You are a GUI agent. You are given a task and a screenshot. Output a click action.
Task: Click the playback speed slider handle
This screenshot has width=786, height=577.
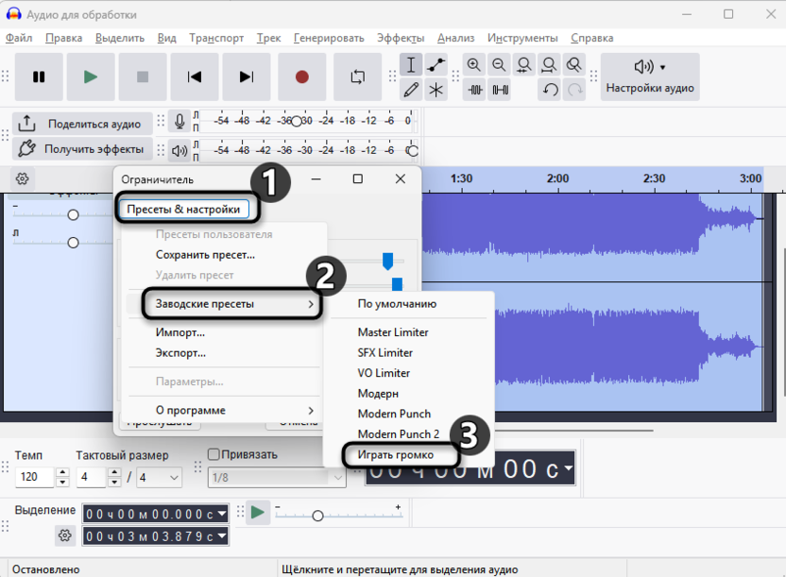point(317,516)
